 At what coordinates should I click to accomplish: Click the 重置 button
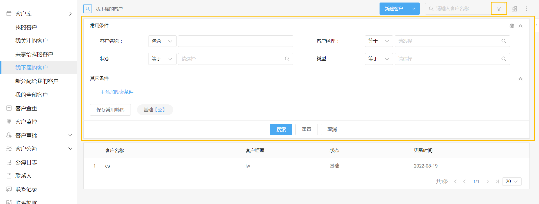pos(306,129)
